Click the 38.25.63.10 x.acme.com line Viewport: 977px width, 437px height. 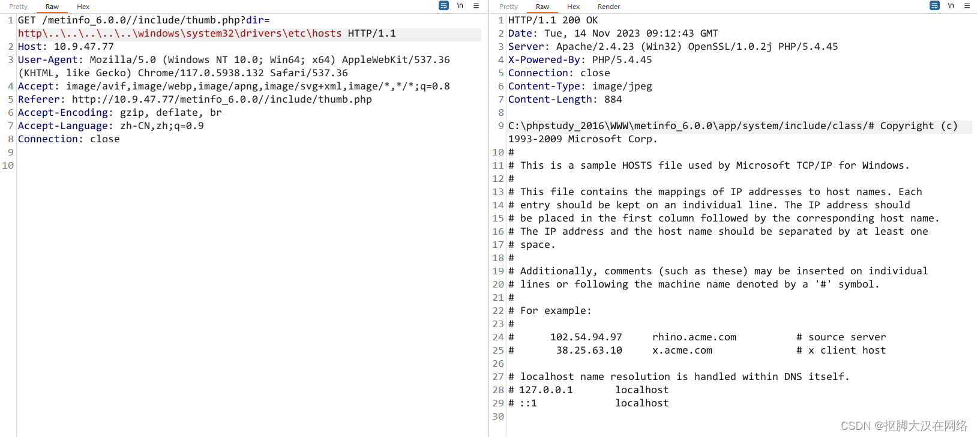[697, 351]
